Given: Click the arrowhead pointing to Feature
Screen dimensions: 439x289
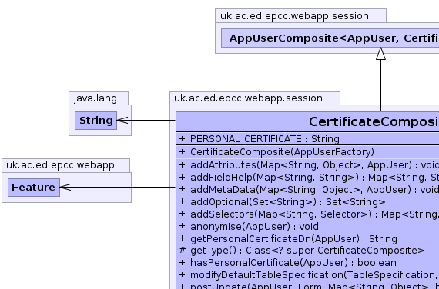Looking at the screenshot, I should pyautogui.click(x=65, y=188).
